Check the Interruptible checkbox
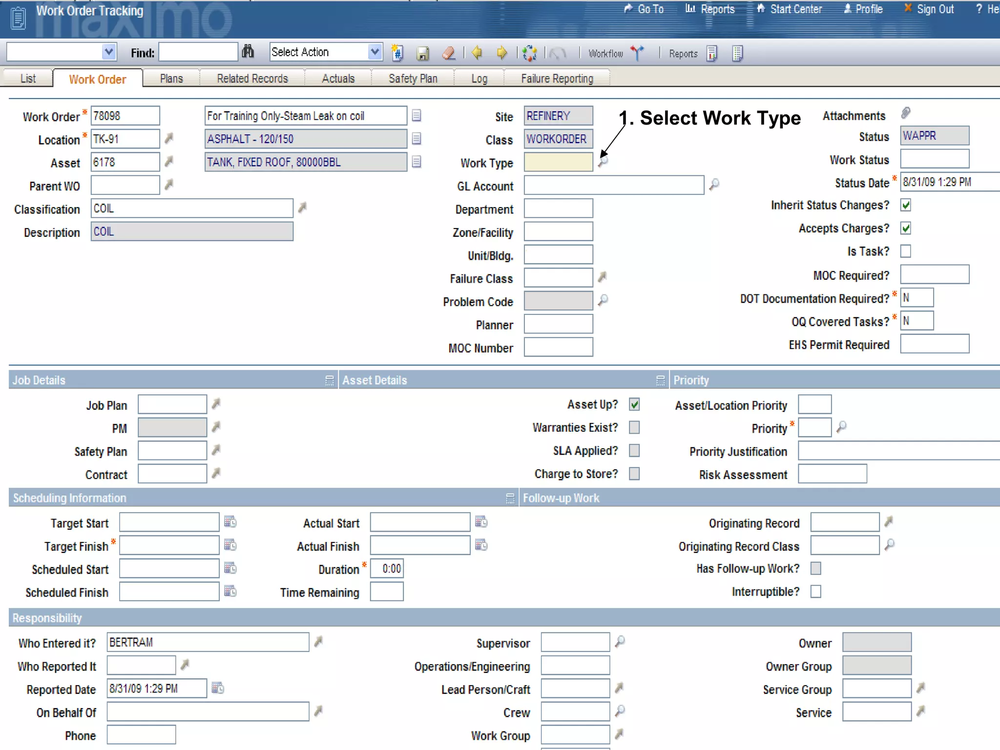Image resolution: width=1000 pixels, height=750 pixels. tap(816, 591)
